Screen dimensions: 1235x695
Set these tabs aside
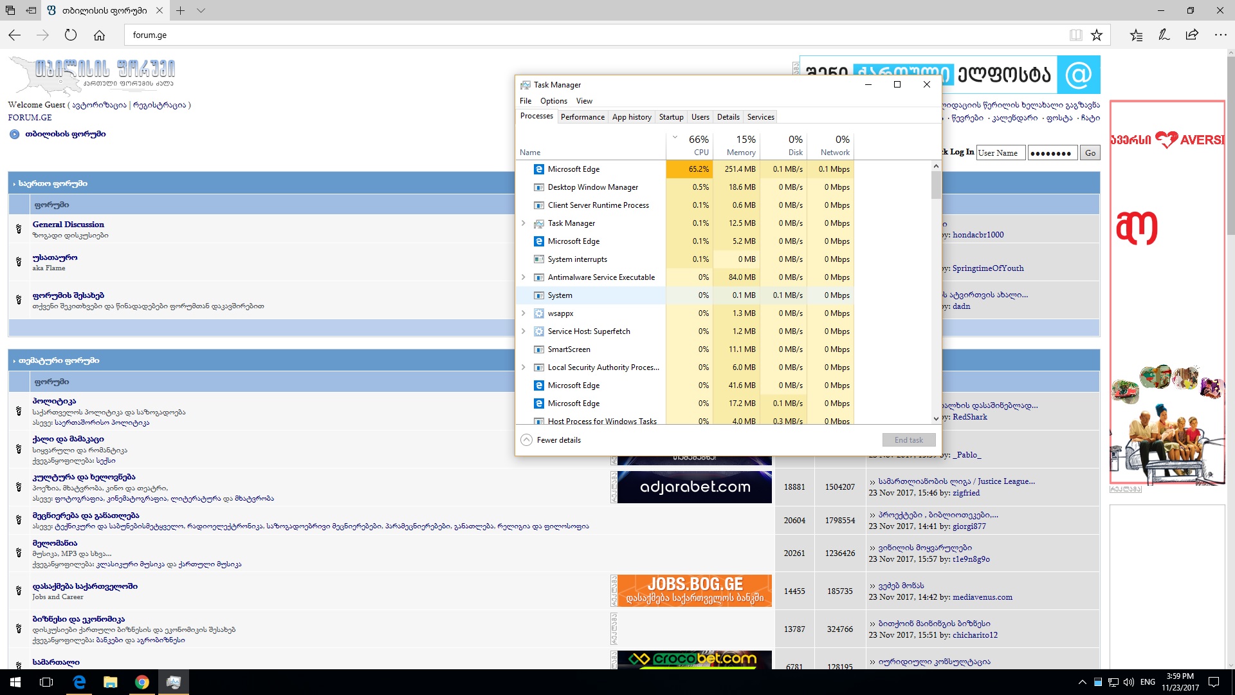click(x=31, y=10)
